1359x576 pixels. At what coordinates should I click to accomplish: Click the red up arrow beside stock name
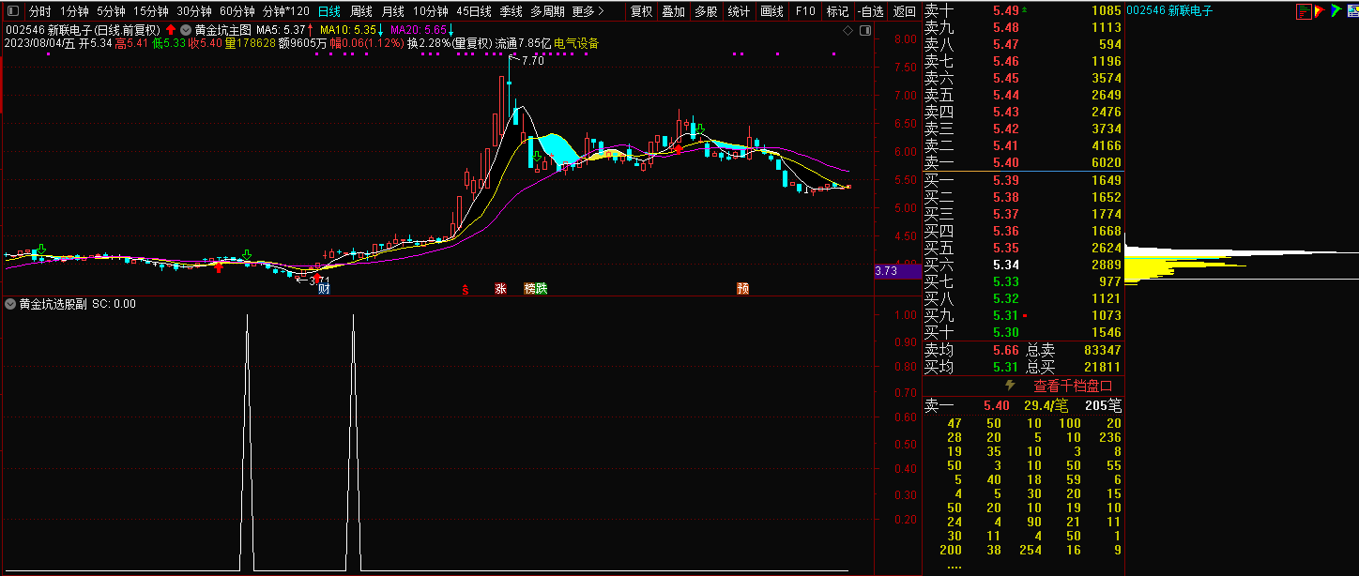(171, 30)
